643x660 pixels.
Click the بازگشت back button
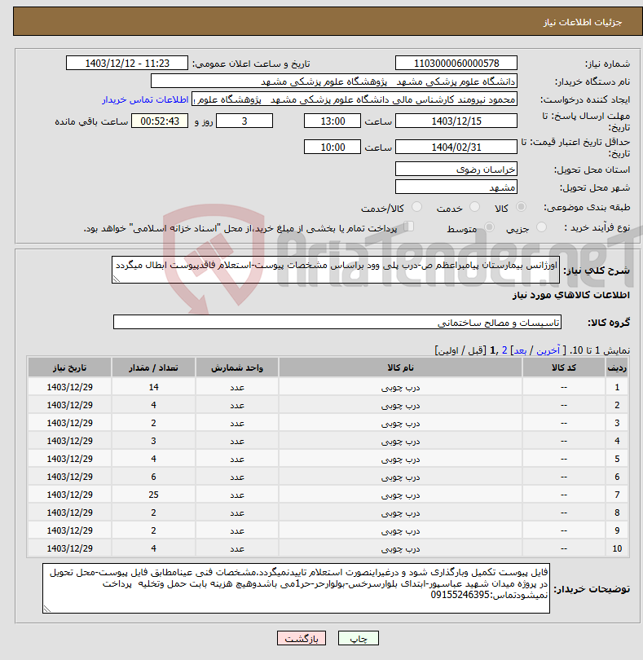pos(302,638)
